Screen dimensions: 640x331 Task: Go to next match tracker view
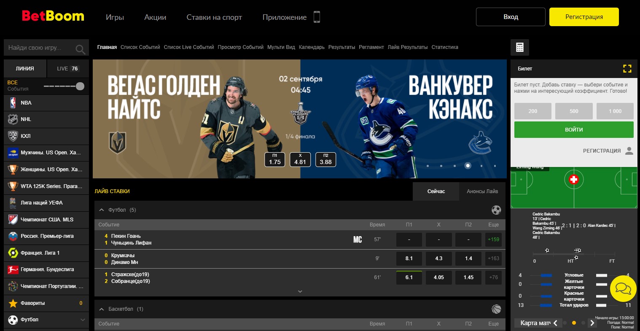592,323
